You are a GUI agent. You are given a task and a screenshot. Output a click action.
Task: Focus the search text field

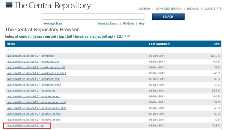point(93,17)
